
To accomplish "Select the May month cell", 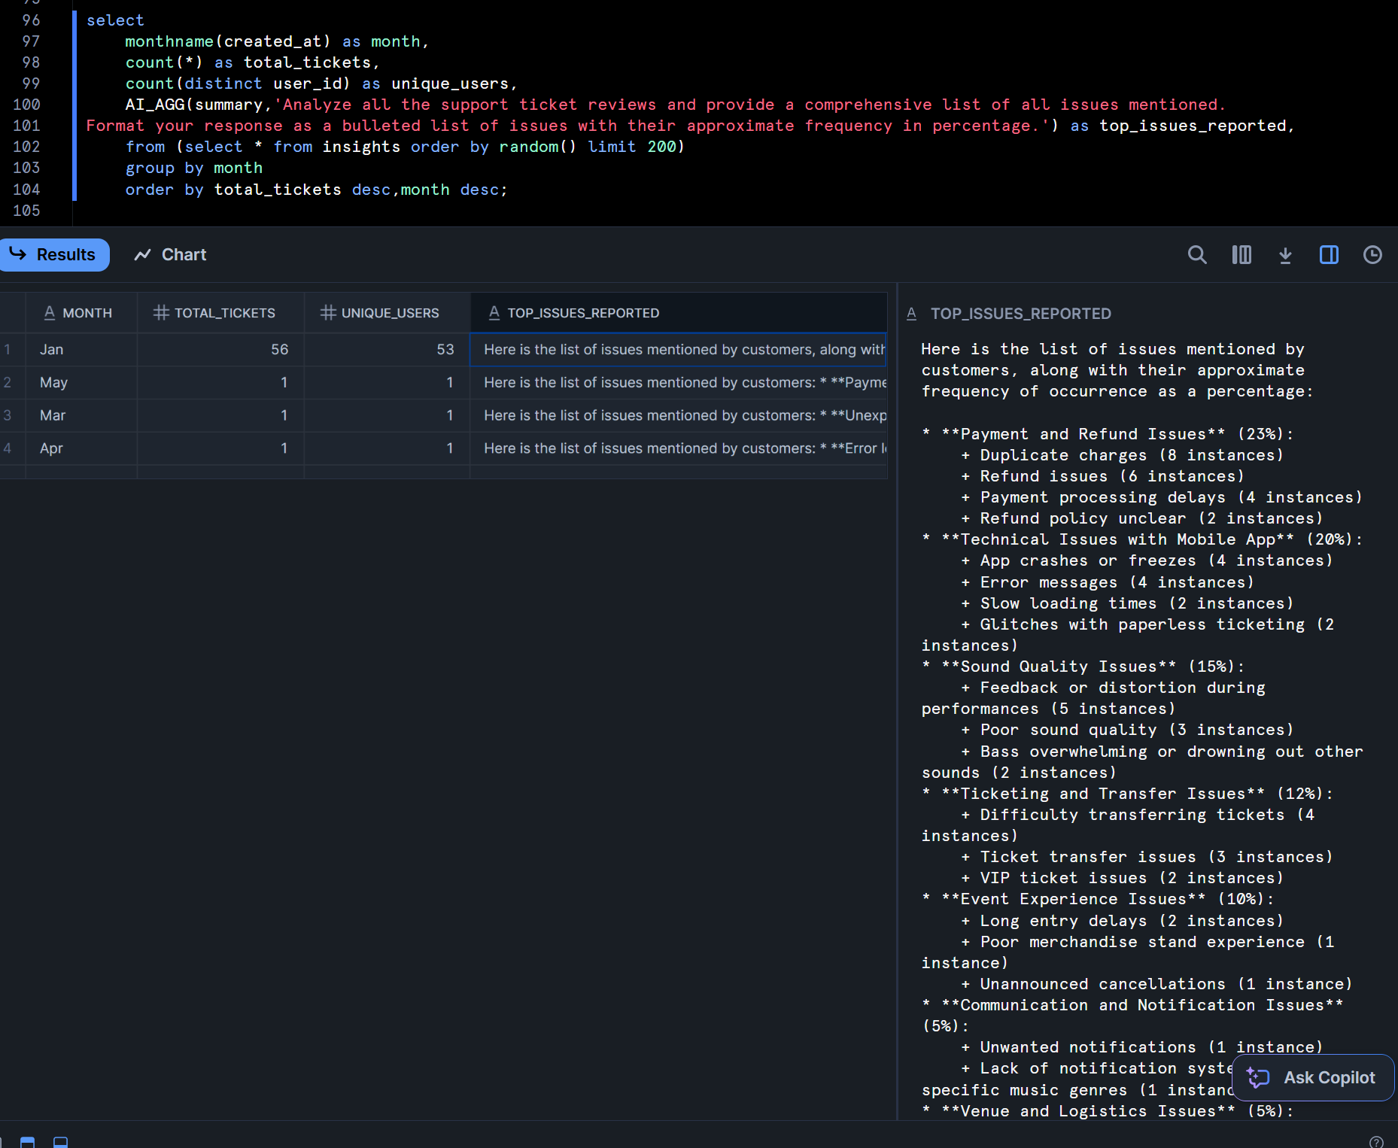I will [81, 382].
